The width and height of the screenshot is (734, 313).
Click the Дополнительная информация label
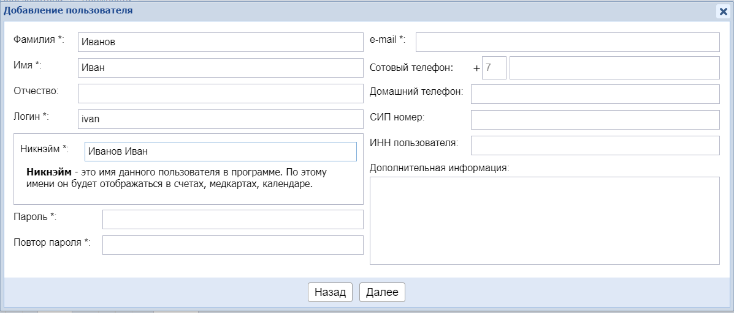pyautogui.click(x=440, y=168)
